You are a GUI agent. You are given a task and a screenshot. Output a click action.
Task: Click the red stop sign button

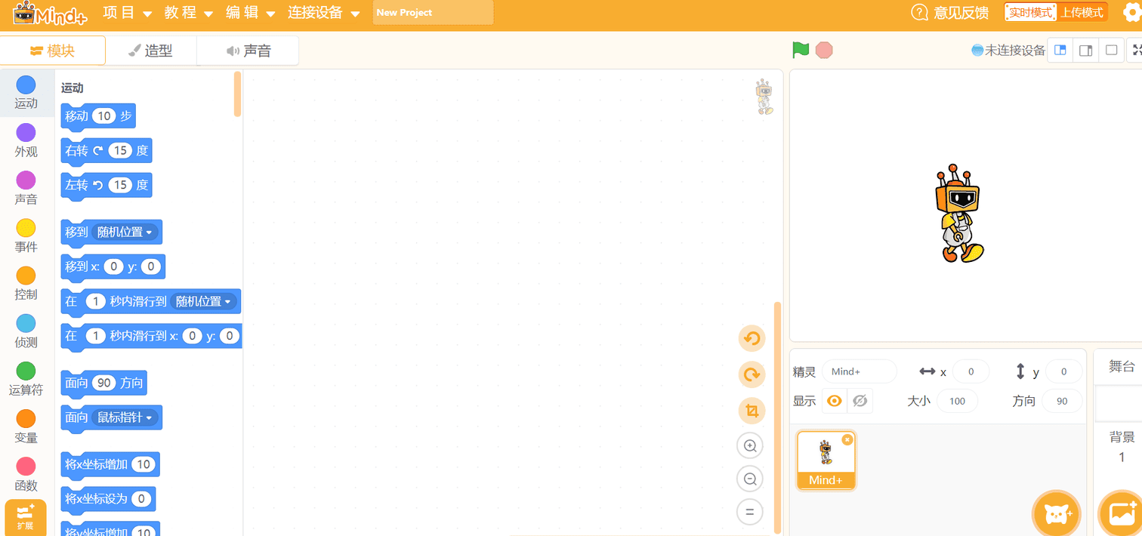824,51
